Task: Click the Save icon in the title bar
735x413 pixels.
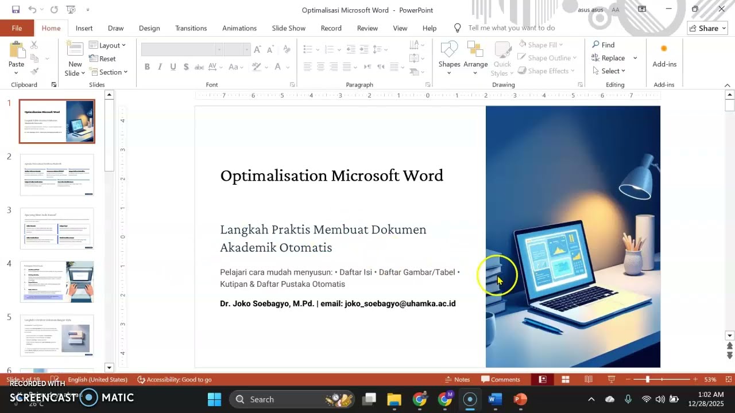Action: (16, 10)
